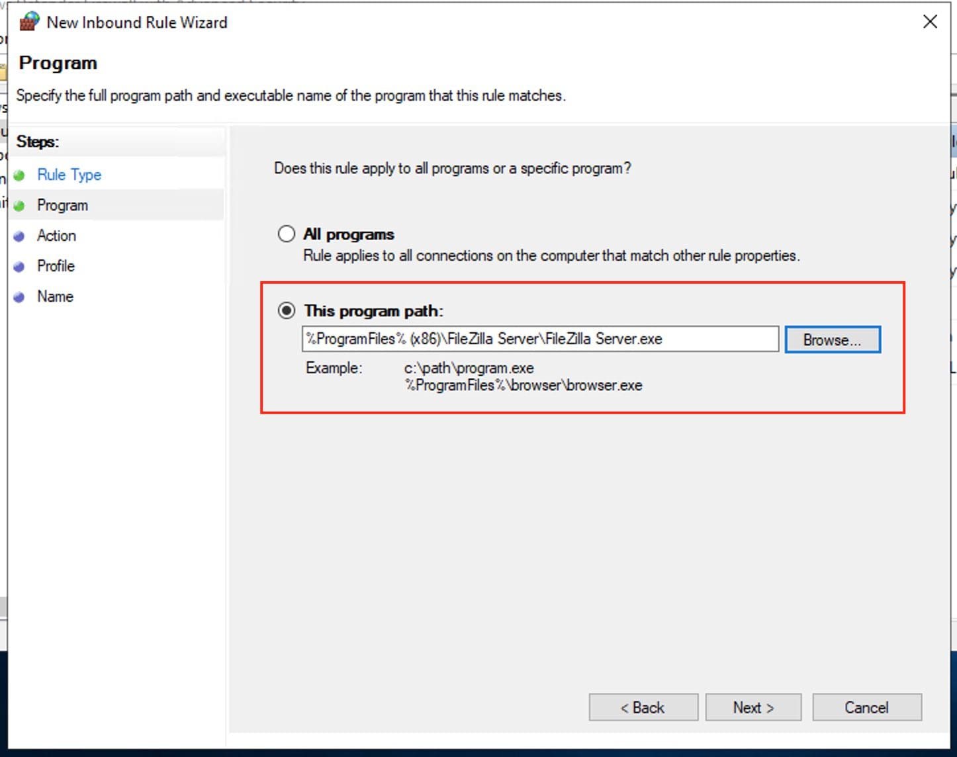This screenshot has height=757, width=957.
Task: Proceed with the Next button
Action: (753, 707)
